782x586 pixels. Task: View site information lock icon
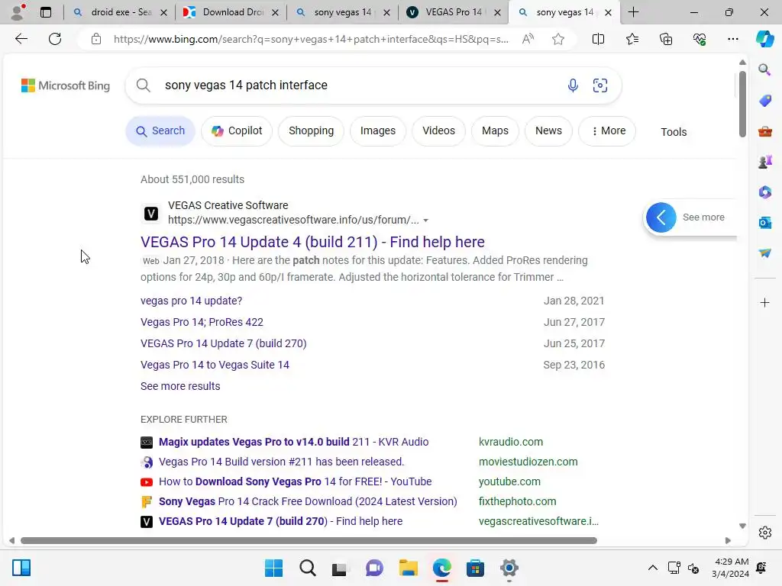(x=96, y=39)
